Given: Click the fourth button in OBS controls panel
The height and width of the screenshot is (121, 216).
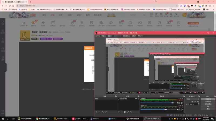Looking at the screenshot, I should pos(208,106).
